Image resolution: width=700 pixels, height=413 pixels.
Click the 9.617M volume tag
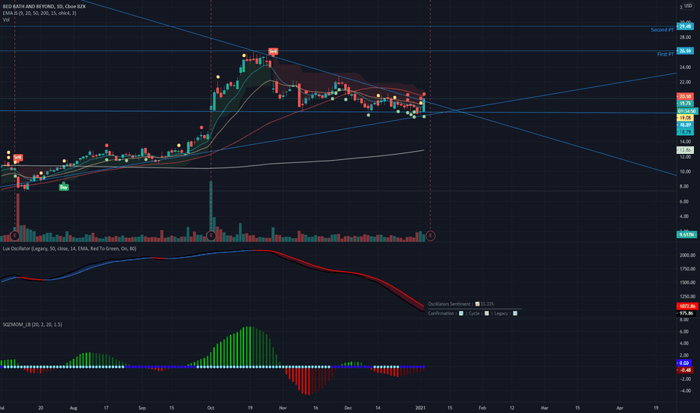coord(686,234)
